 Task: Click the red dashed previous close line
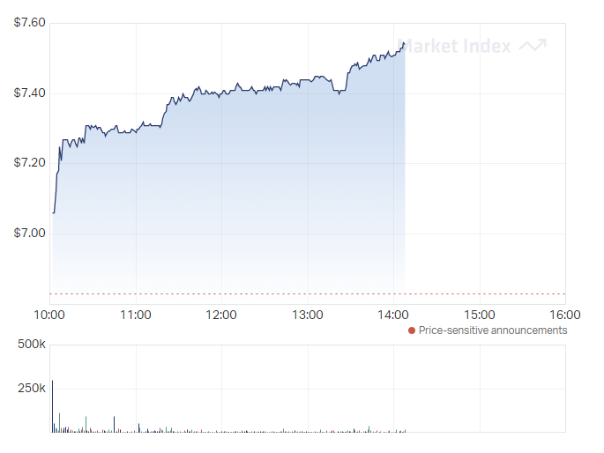click(308, 294)
